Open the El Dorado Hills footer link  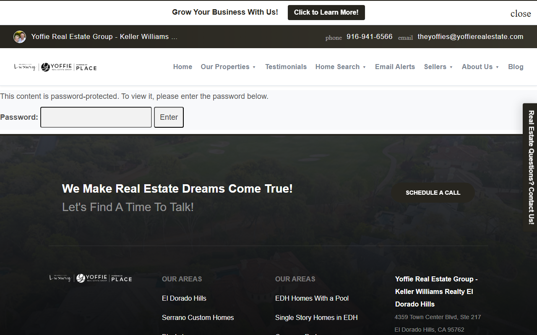click(184, 298)
